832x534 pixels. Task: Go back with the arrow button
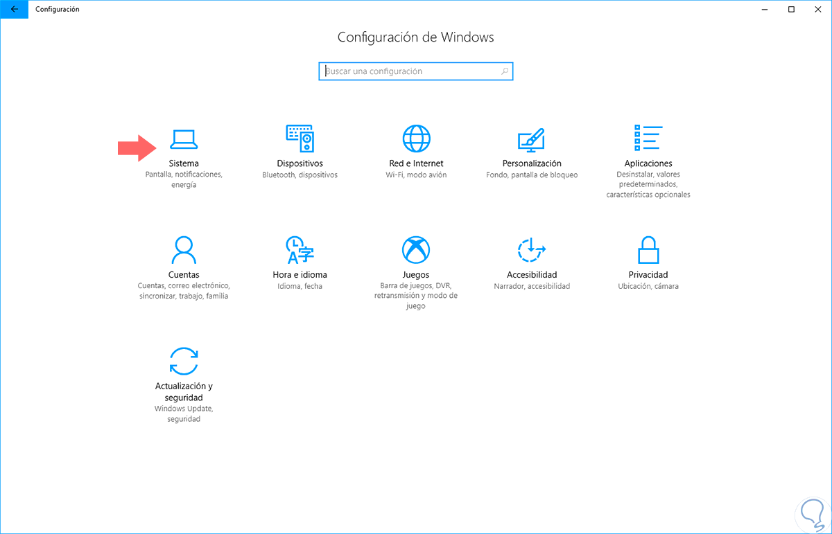tap(14, 10)
